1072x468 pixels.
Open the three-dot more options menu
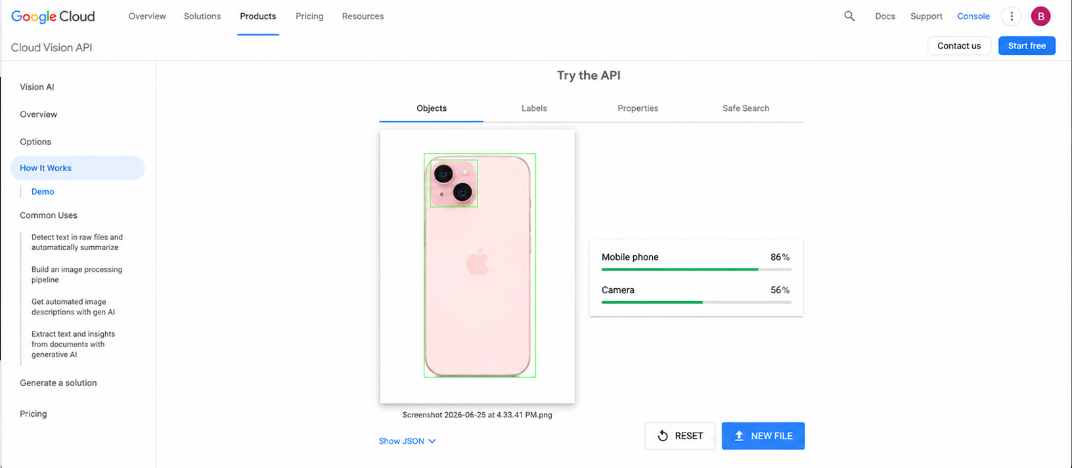point(1012,16)
